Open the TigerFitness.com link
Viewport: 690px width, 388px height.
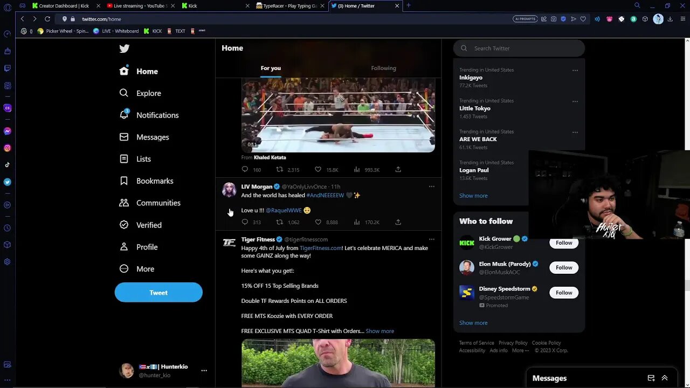pyautogui.click(x=320, y=248)
